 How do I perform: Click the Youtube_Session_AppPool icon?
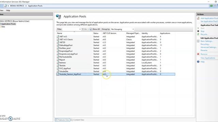(x=58, y=74)
